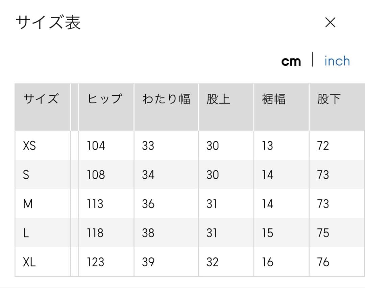
Task: Select the XL size row label
Action: click(x=29, y=262)
